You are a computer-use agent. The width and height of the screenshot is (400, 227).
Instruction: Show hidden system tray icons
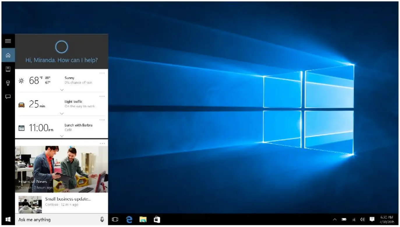[335, 219]
